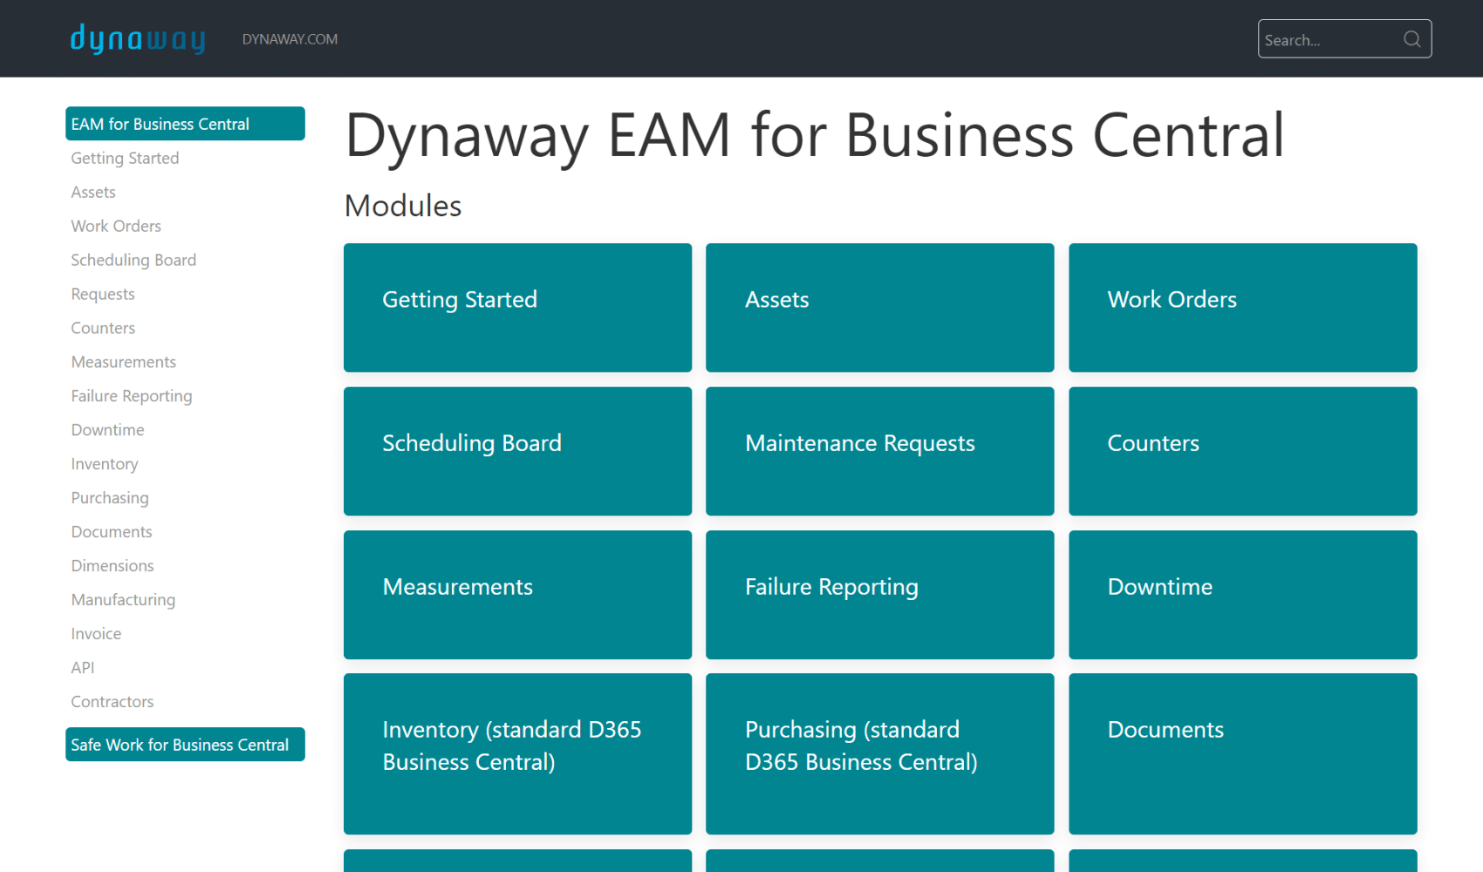Open Inventory in sidebar
The image size is (1483, 872).
(105, 464)
